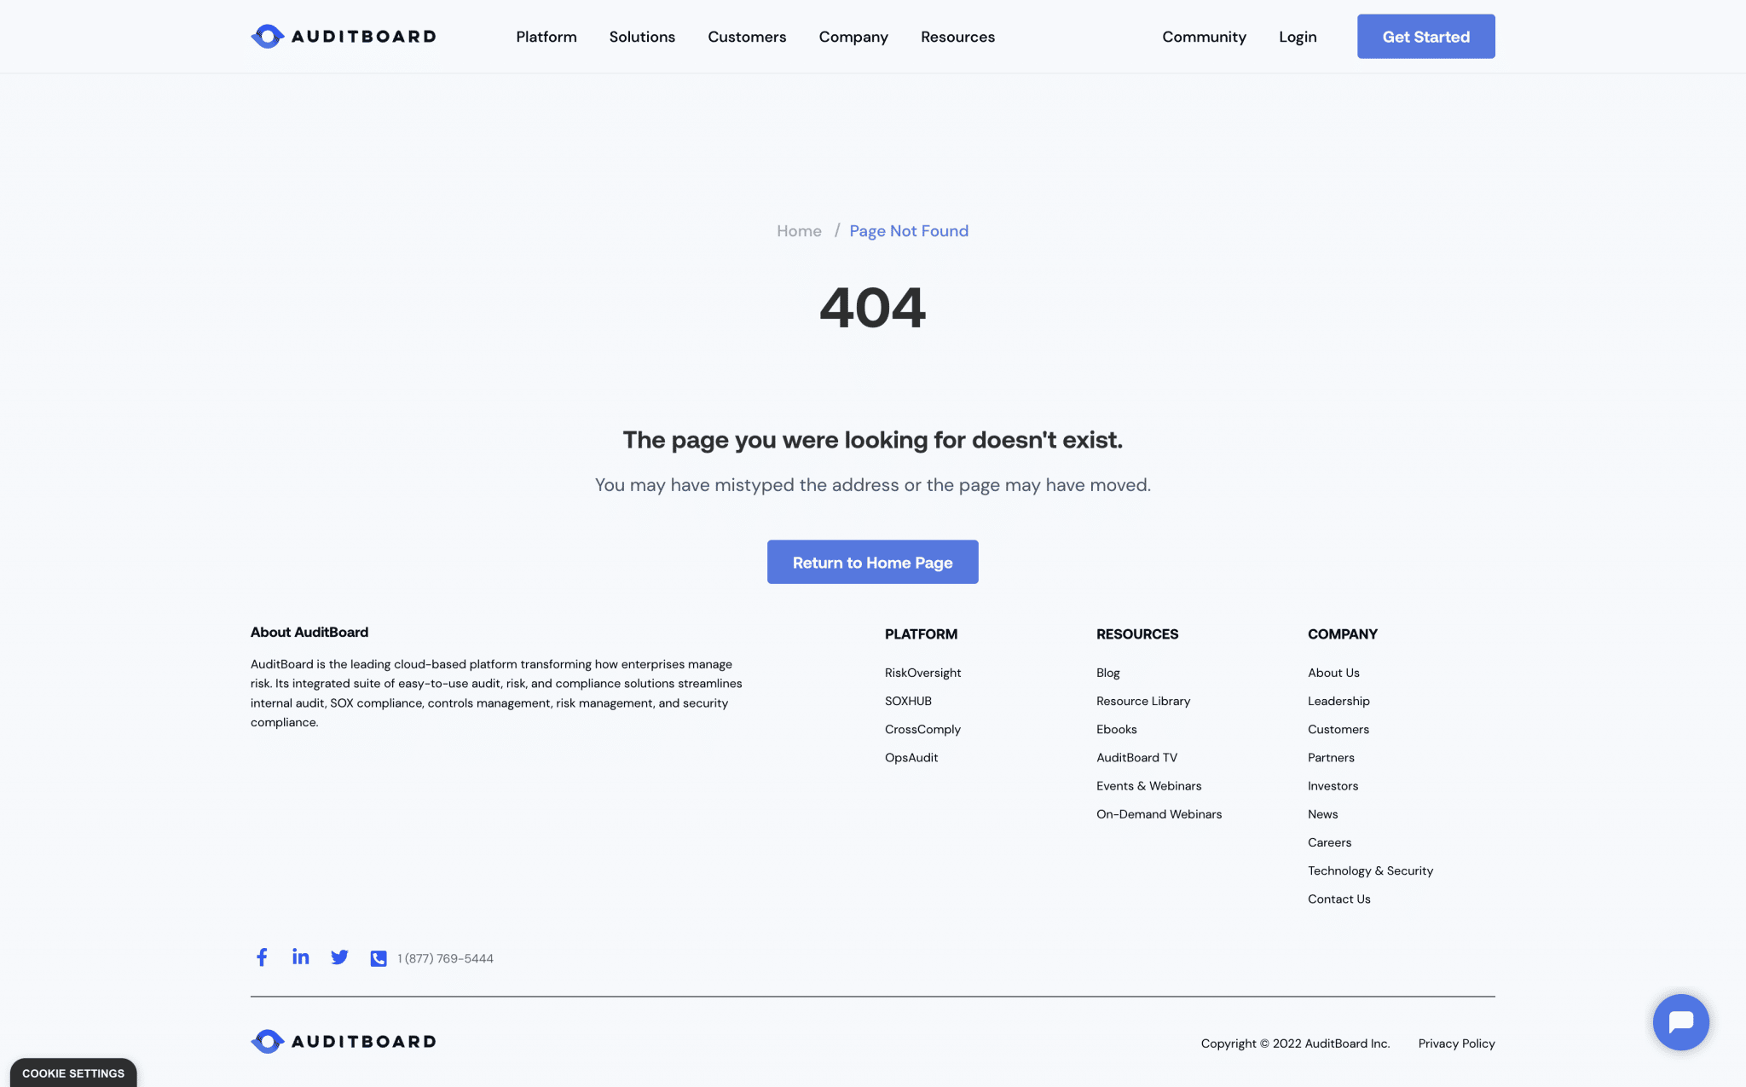Open the Resource Library link
This screenshot has height=1087, width=1746.
coord(1143,701)
